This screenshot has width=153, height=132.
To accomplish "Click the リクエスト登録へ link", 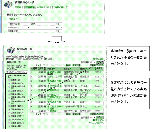I will [96, 123].
